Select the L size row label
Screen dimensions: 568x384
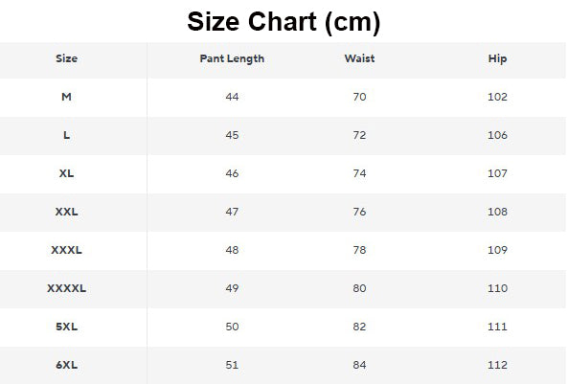(67, 135)
